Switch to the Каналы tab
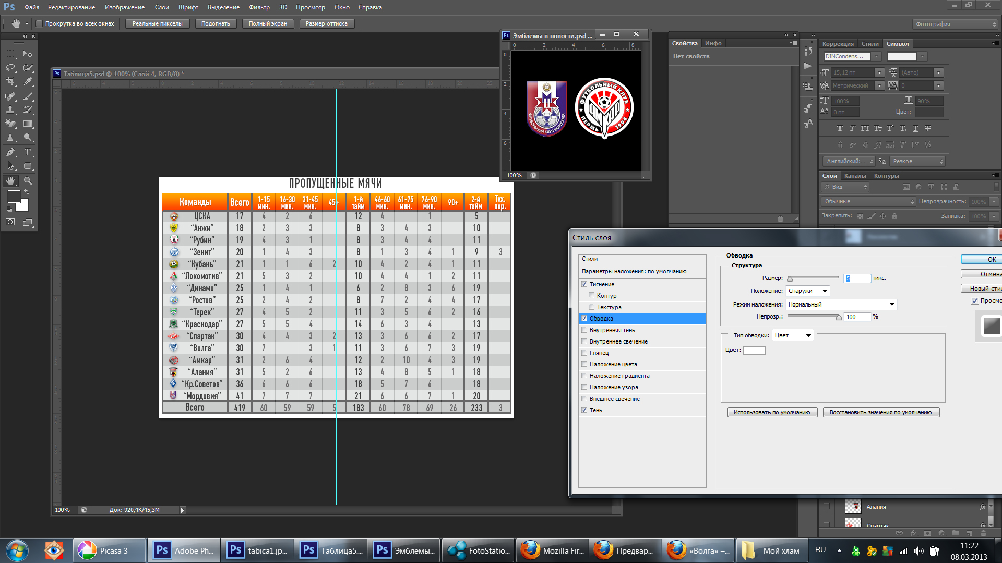This screenshot has width=1002, height=563. [855, 176]
